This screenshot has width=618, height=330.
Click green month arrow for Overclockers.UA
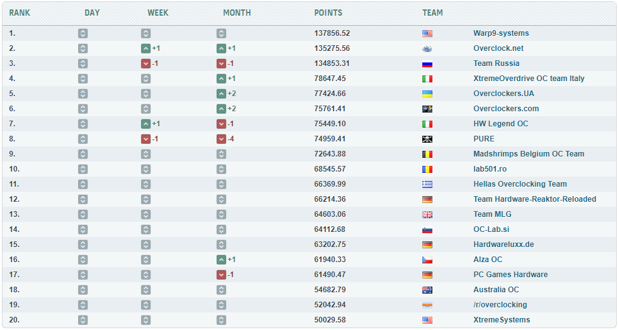(221, 94)
